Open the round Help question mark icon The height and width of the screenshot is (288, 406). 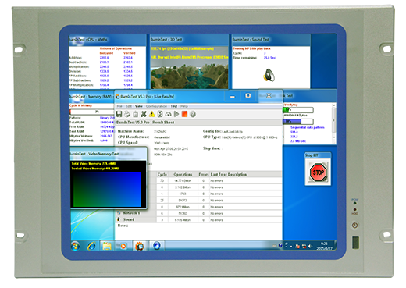pos(193,114)
